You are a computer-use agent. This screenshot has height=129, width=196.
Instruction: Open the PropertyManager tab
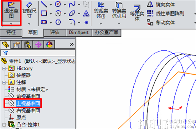click(16, 44)
